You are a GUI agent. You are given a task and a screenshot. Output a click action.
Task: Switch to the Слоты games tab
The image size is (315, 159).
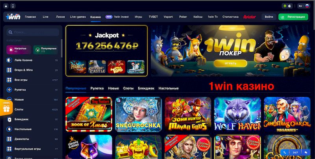click(x=128, y=88)
